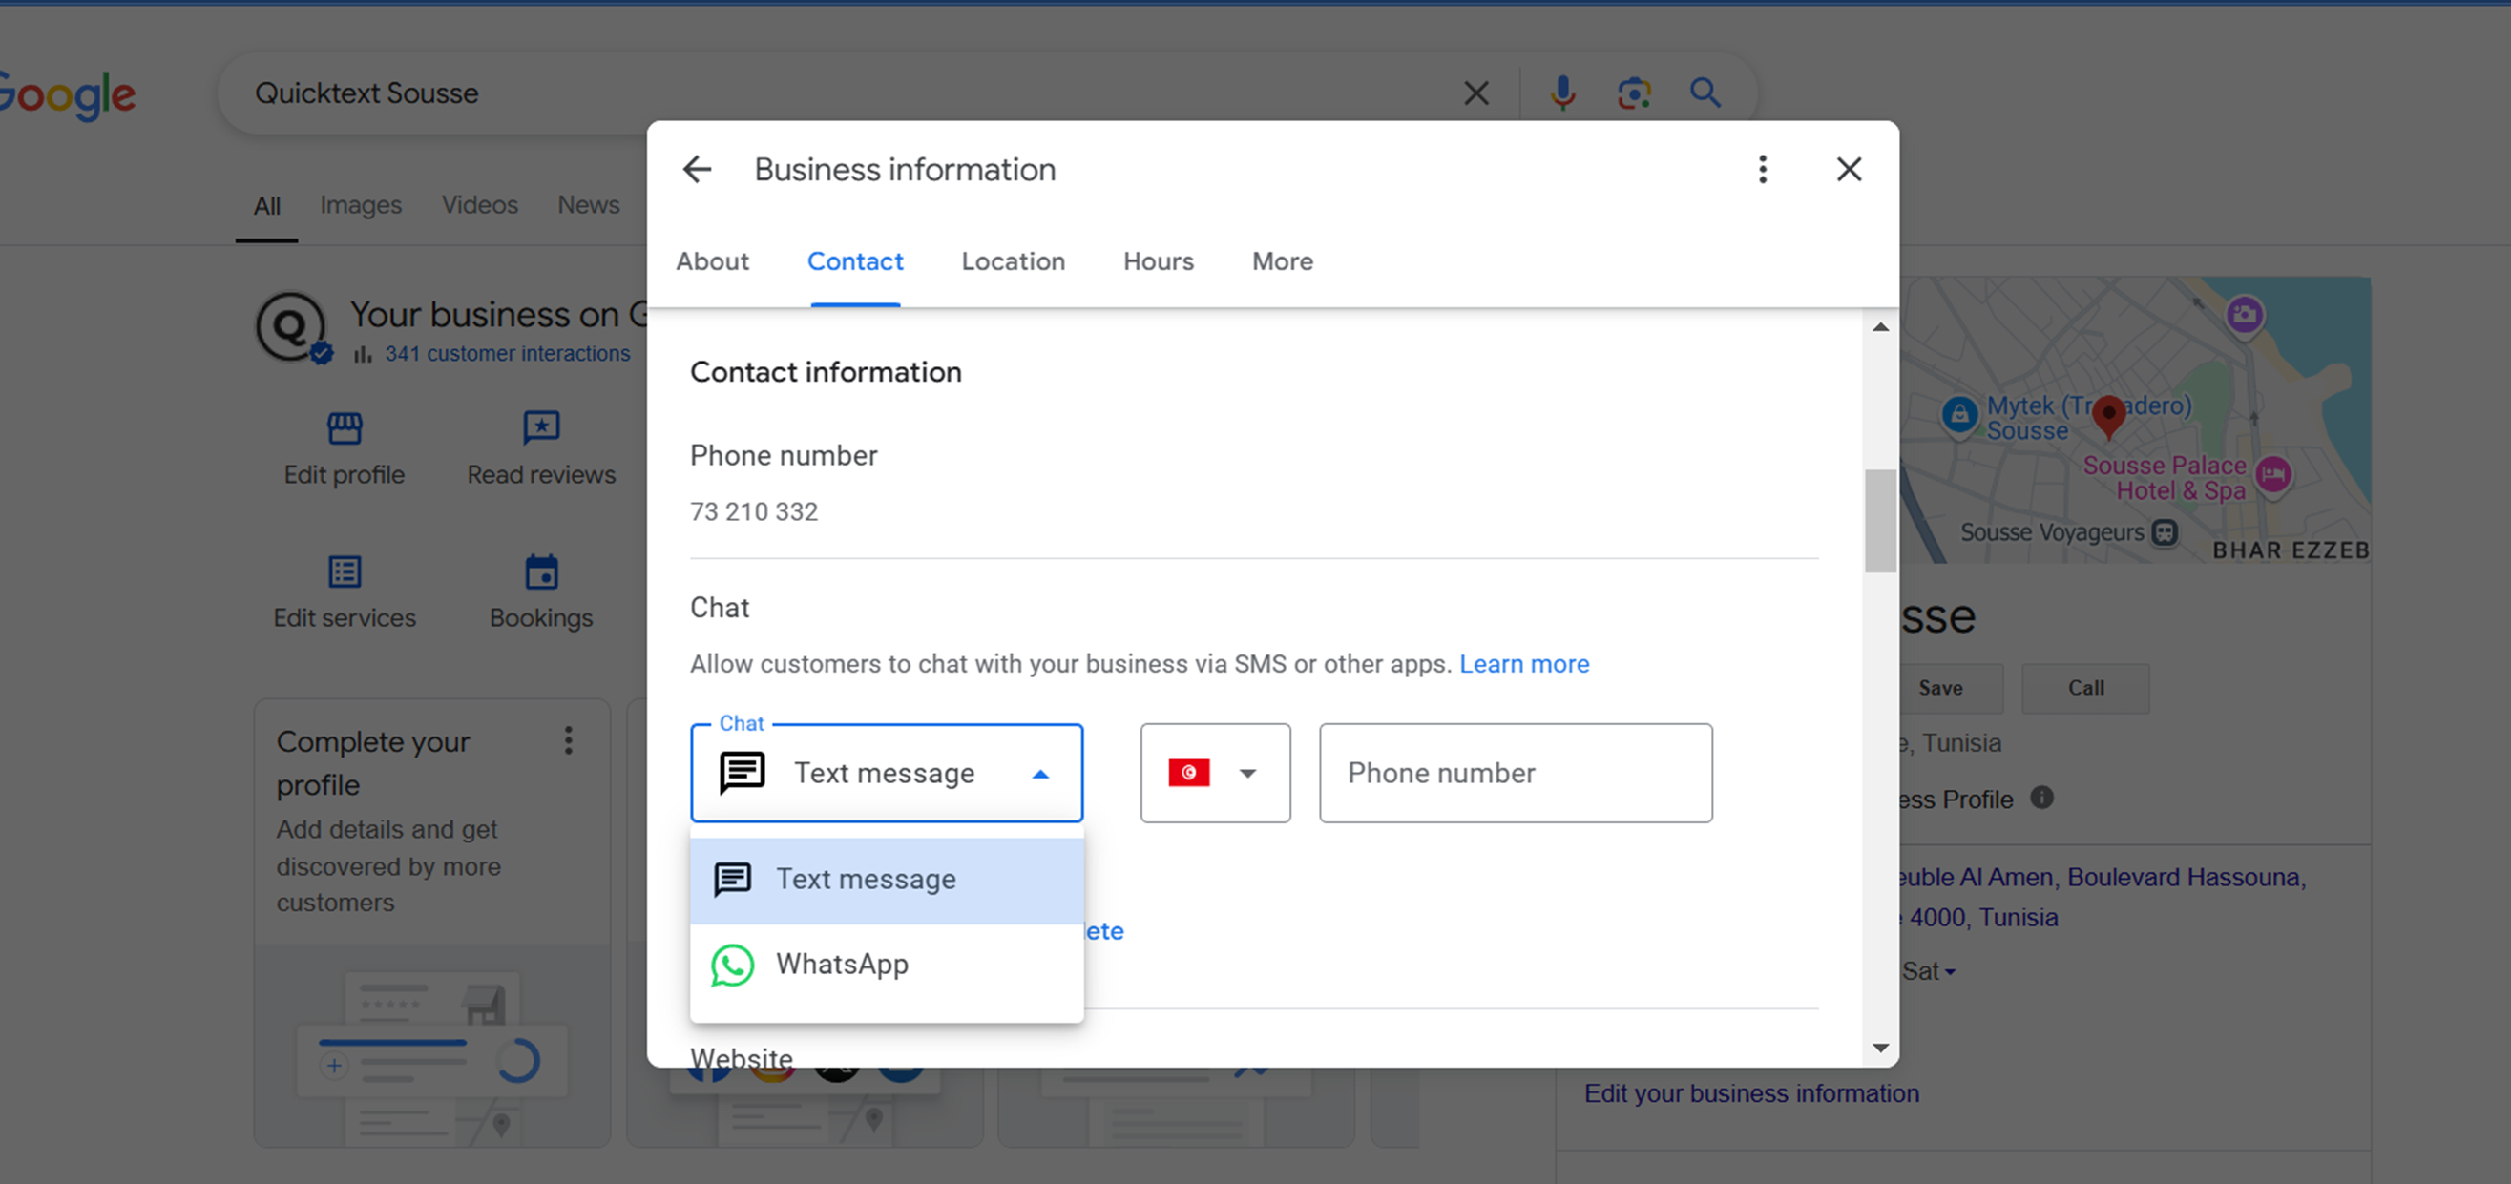Screen dimensions: 2511x1184
Task: Click the red map location pin
Action: coord(2108,417)
